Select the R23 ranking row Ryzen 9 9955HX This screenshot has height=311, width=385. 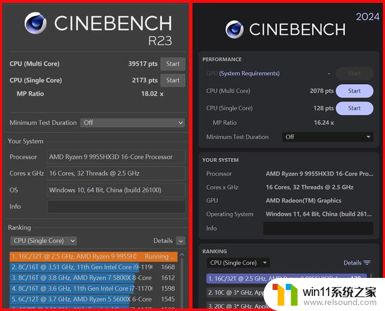point(94,256)
